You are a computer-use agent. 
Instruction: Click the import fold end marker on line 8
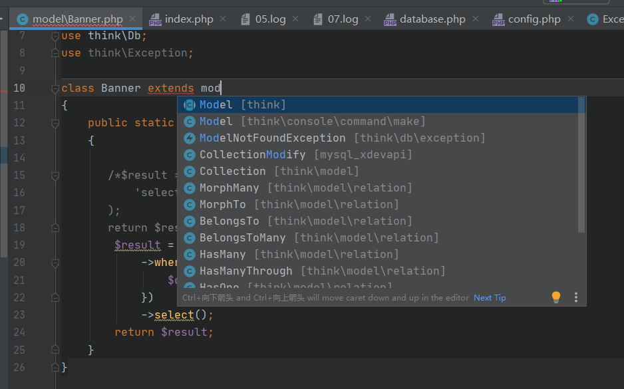coord(55,53)
